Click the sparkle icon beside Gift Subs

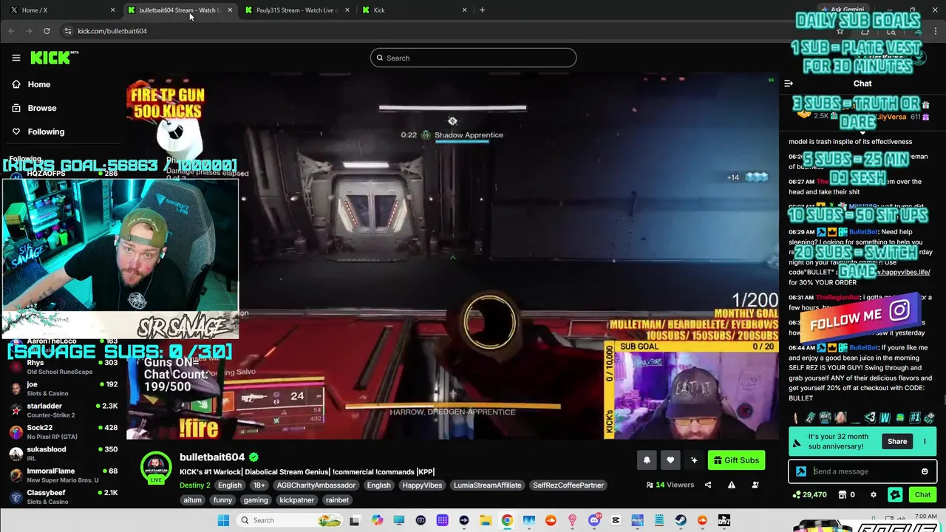coord(694,460)
